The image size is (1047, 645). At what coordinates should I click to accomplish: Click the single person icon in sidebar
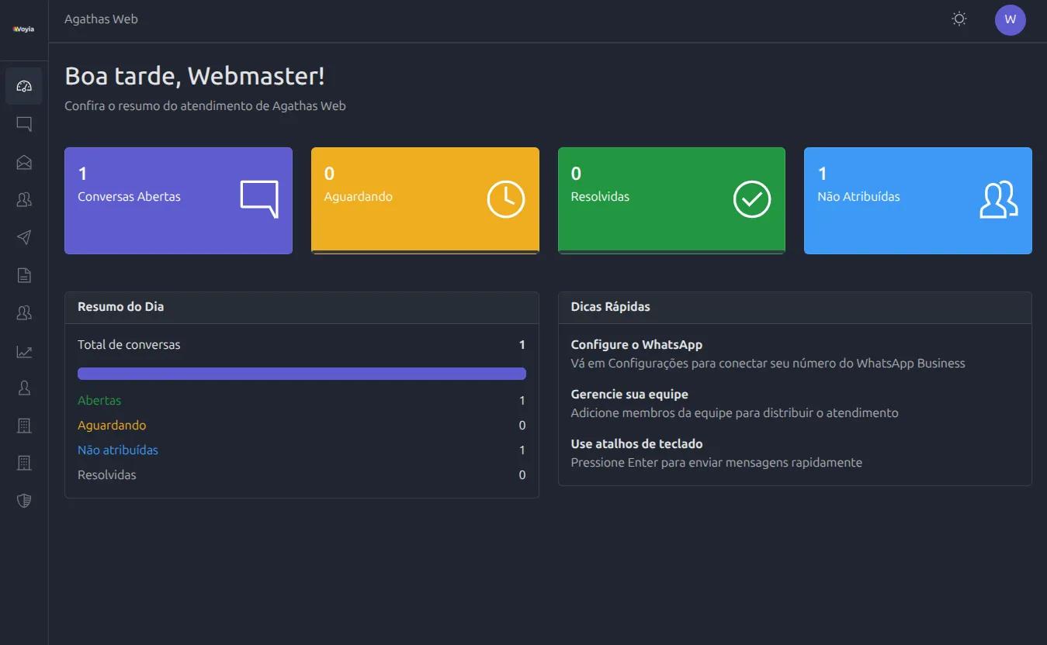(x=24, y=388)
